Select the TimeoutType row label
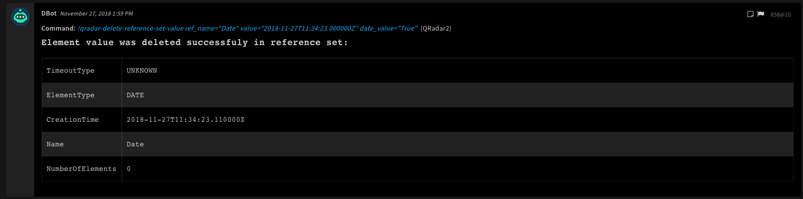Image resolution: width=803 pixels, height=199 pixels. [x=70, y=71]
